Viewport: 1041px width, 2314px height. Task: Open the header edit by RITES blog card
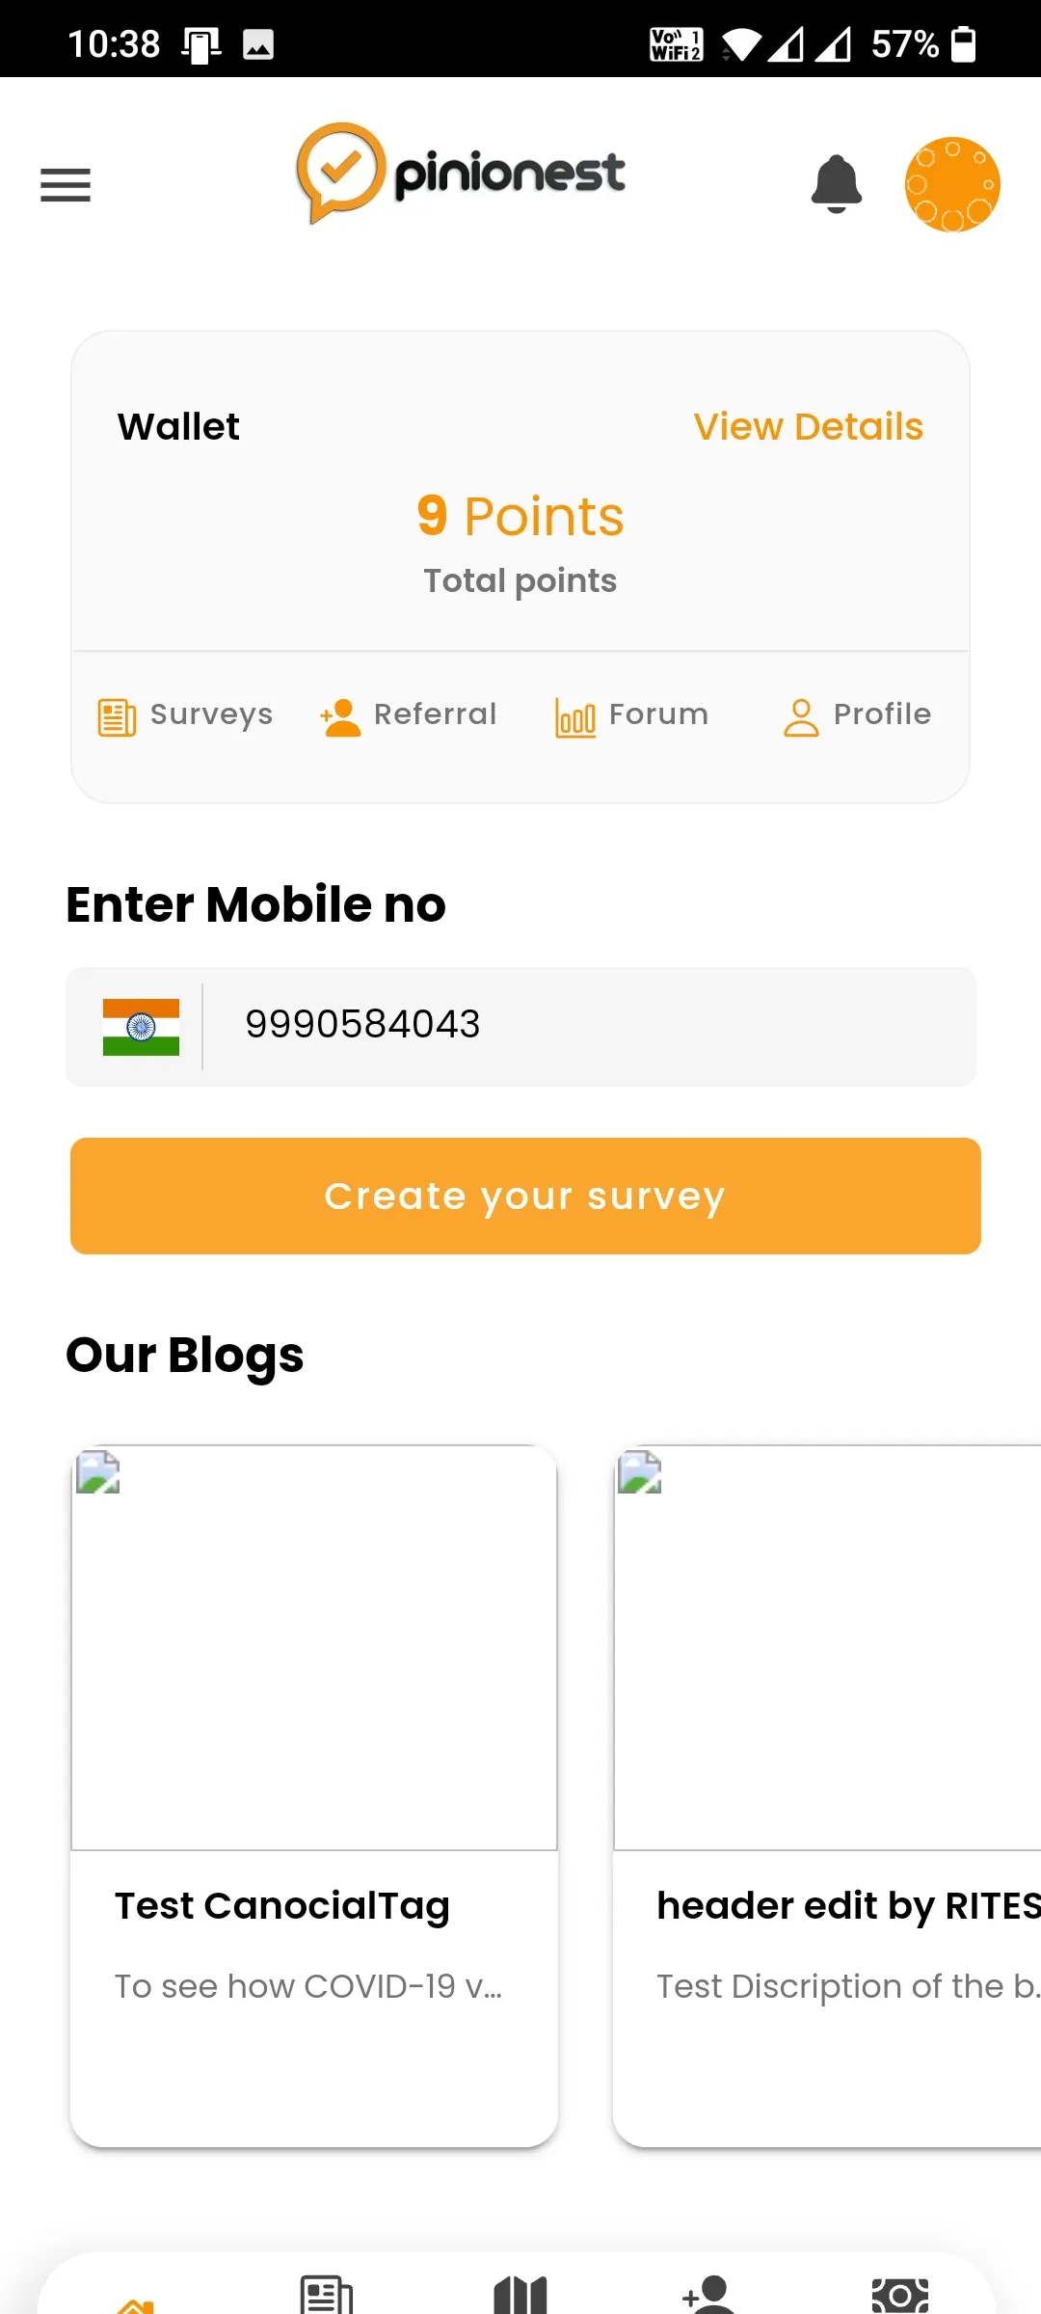[x=827, y=1795]
